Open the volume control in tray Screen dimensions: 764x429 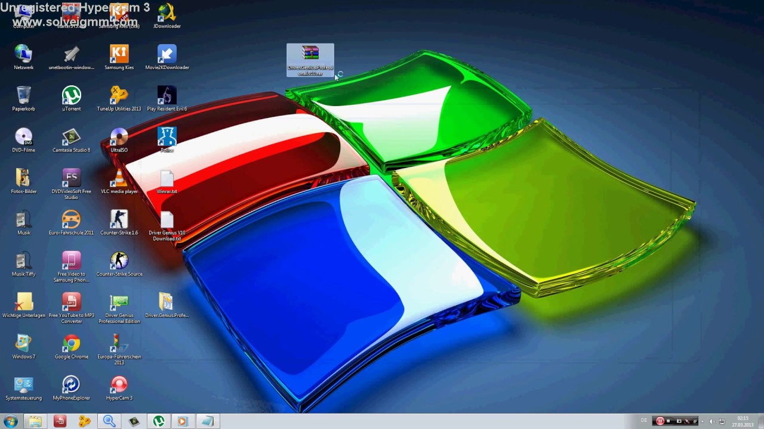coord(712,421)
